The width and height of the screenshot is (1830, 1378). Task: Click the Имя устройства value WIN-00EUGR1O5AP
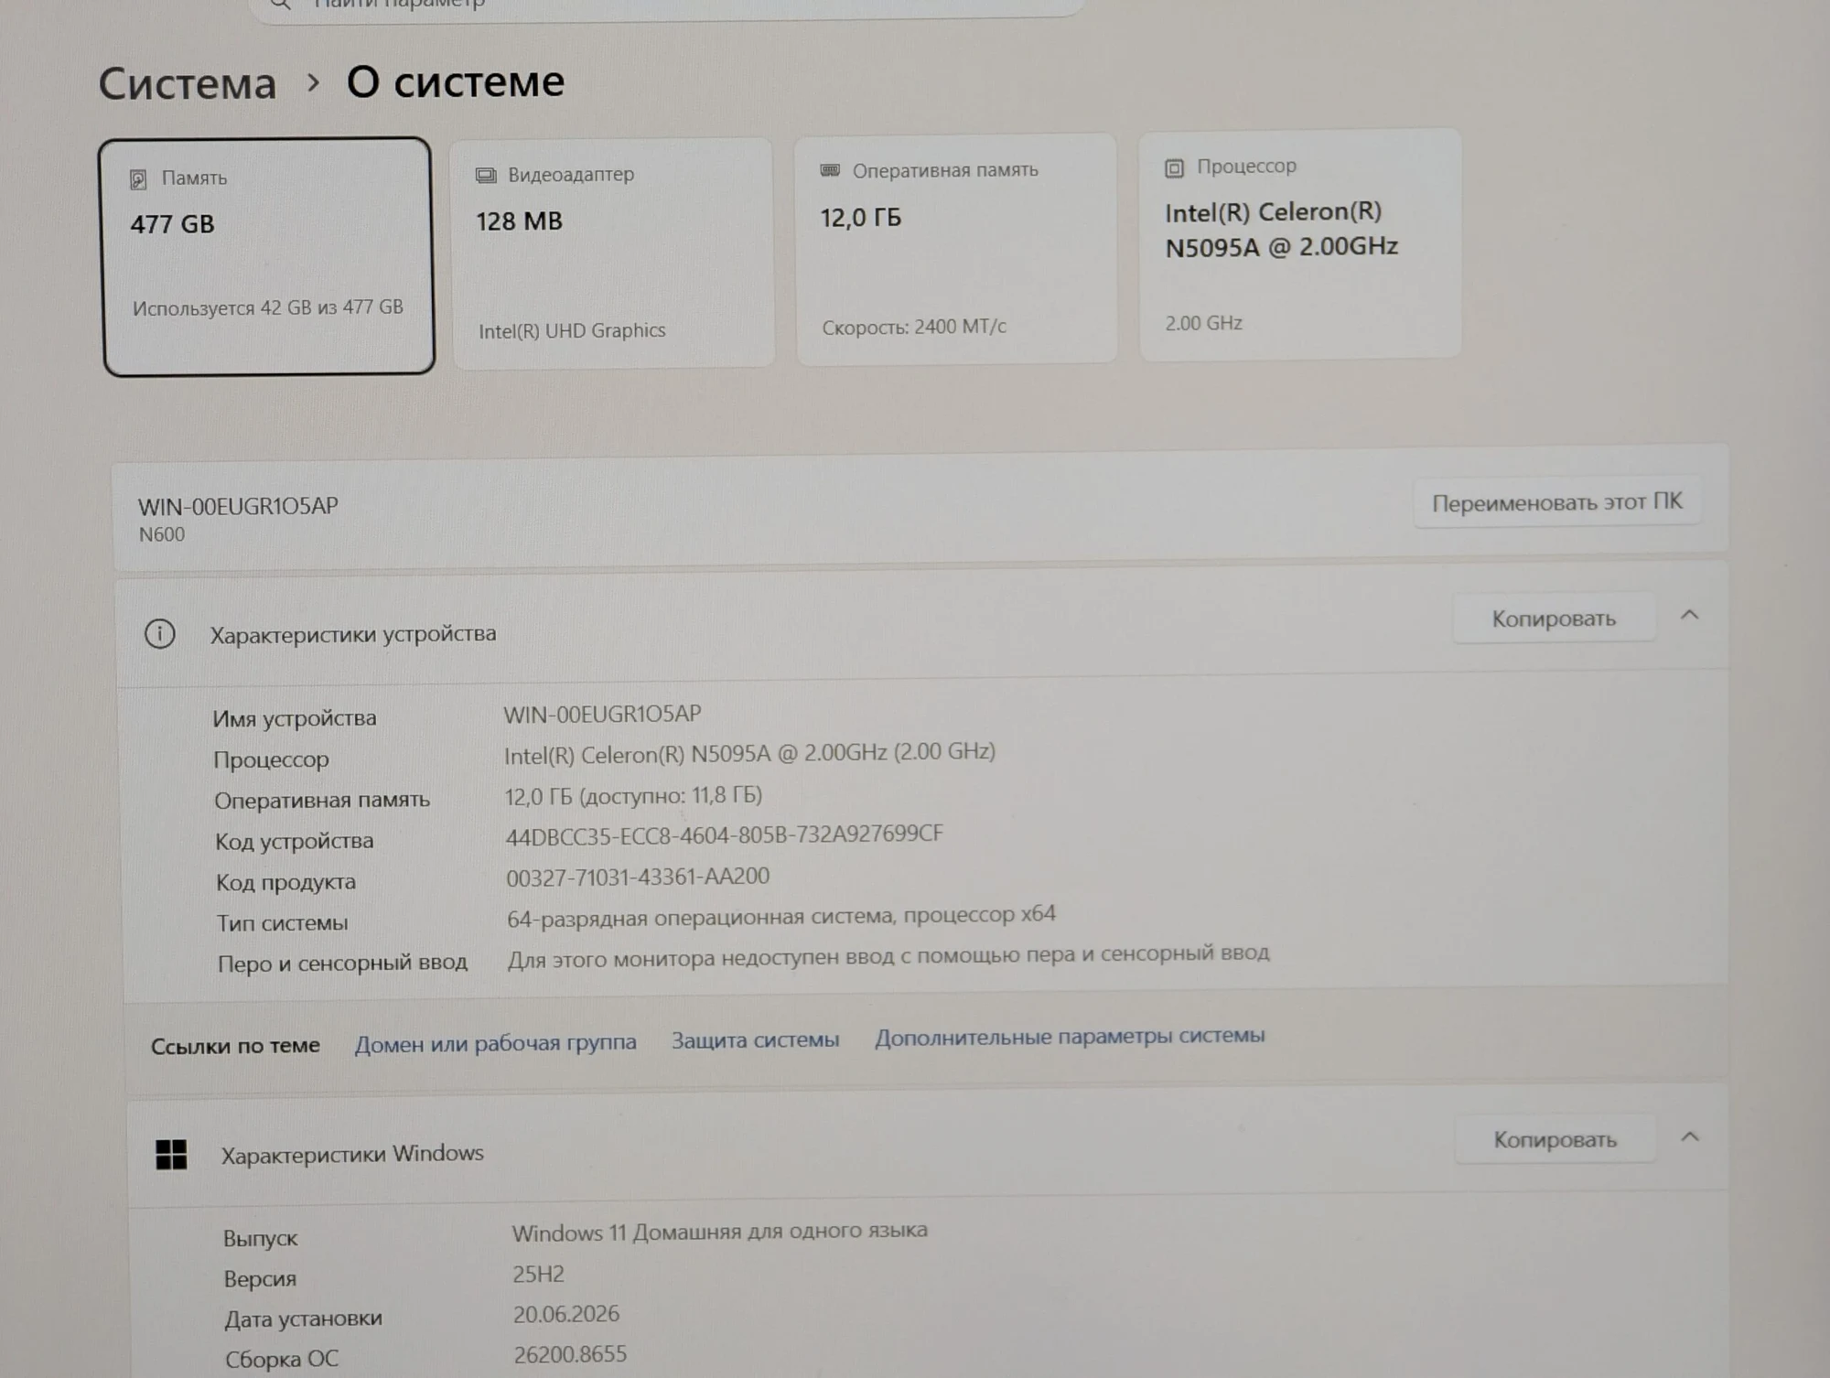coord(602,715)
